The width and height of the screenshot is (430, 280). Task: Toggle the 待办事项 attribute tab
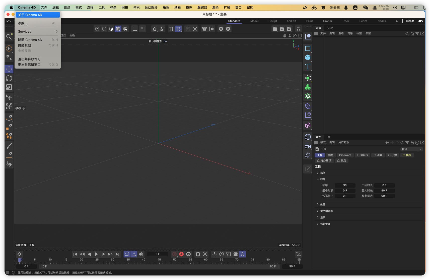(324, 161)
